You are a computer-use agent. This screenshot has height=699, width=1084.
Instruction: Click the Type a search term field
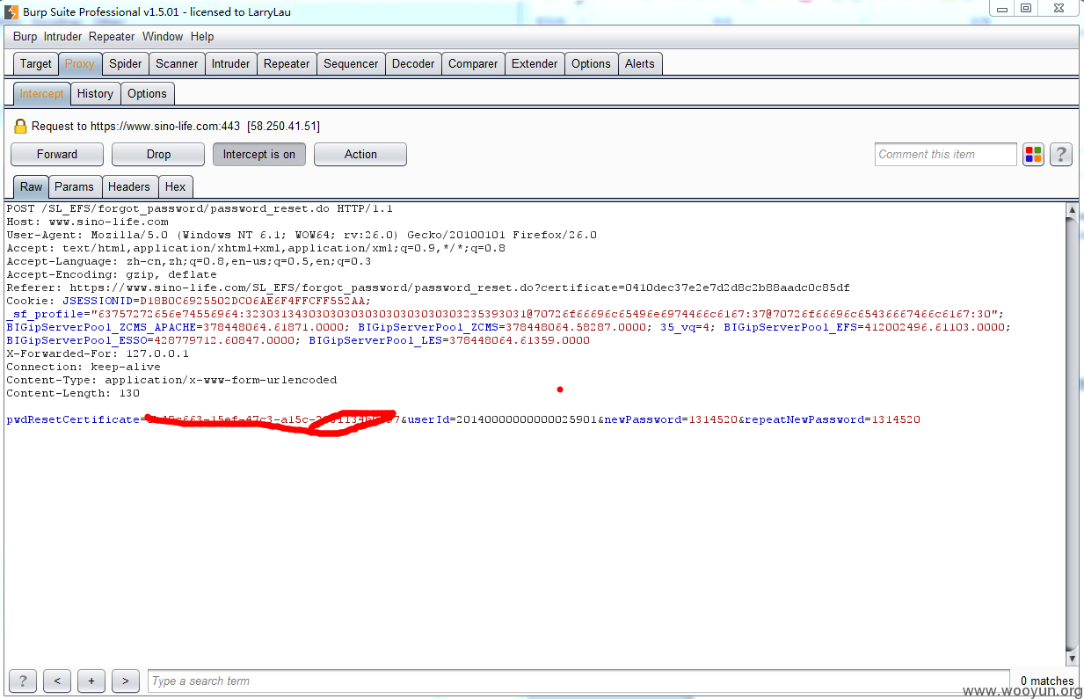(578, 681)
